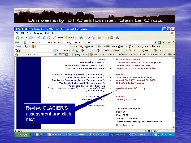Go to the Home page icon
Viewport: 191px width, 143px height.
click(x=49, y=38)
